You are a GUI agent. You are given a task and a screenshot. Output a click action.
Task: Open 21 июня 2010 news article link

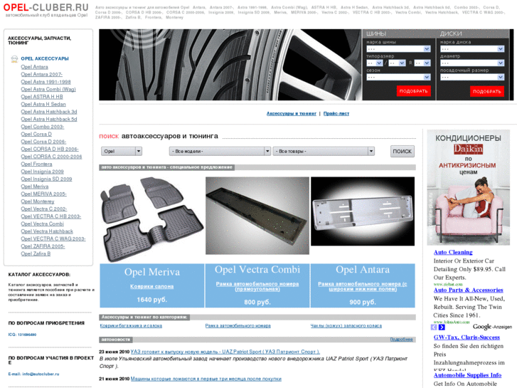(206, 379)
